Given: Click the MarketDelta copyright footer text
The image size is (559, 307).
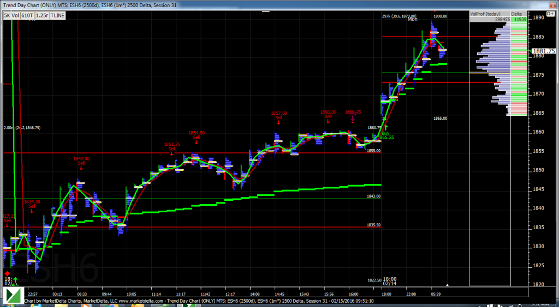Looking at the screenshot, I should [x=200, y=301].
